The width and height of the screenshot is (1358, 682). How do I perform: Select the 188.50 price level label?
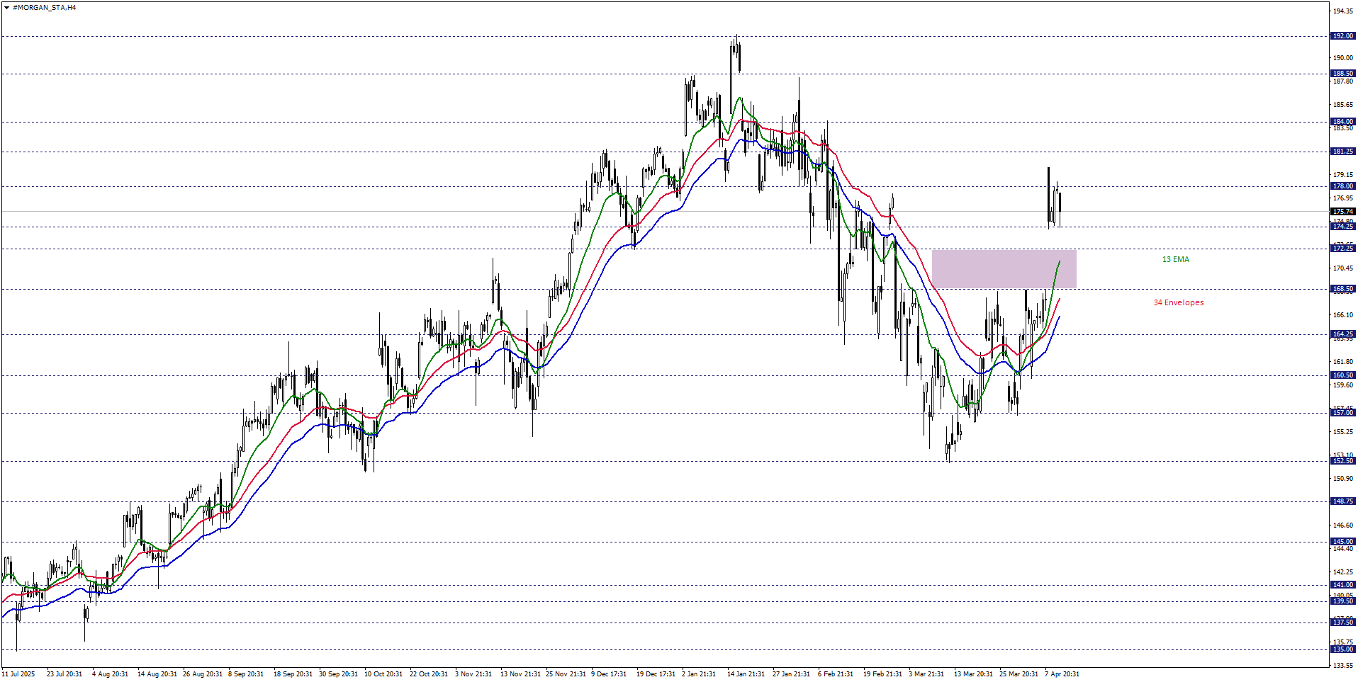tap(1342, 74)
